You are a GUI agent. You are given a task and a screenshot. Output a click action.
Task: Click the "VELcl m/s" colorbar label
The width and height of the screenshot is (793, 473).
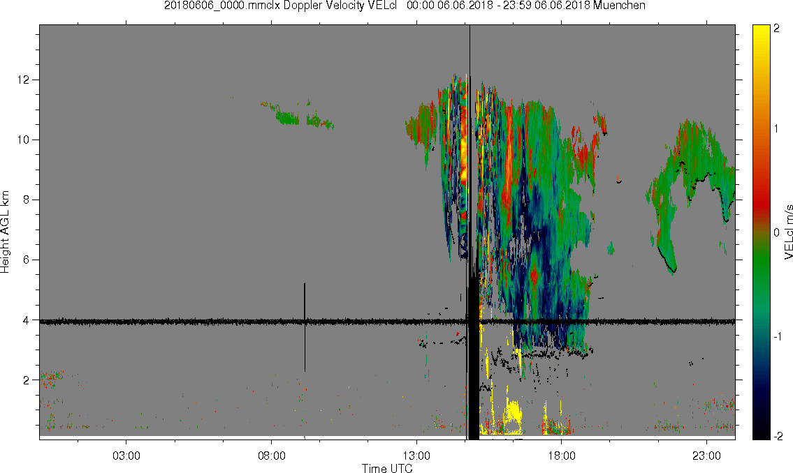tap(788, 232)
